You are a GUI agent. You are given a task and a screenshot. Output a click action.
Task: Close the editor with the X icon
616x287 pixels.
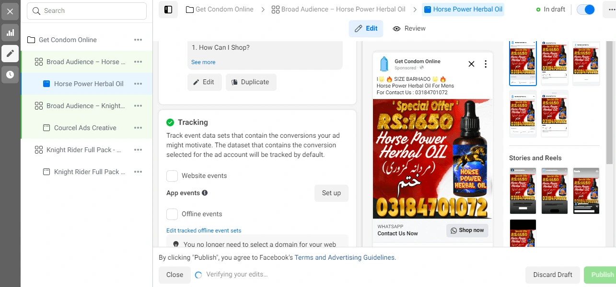10,11
